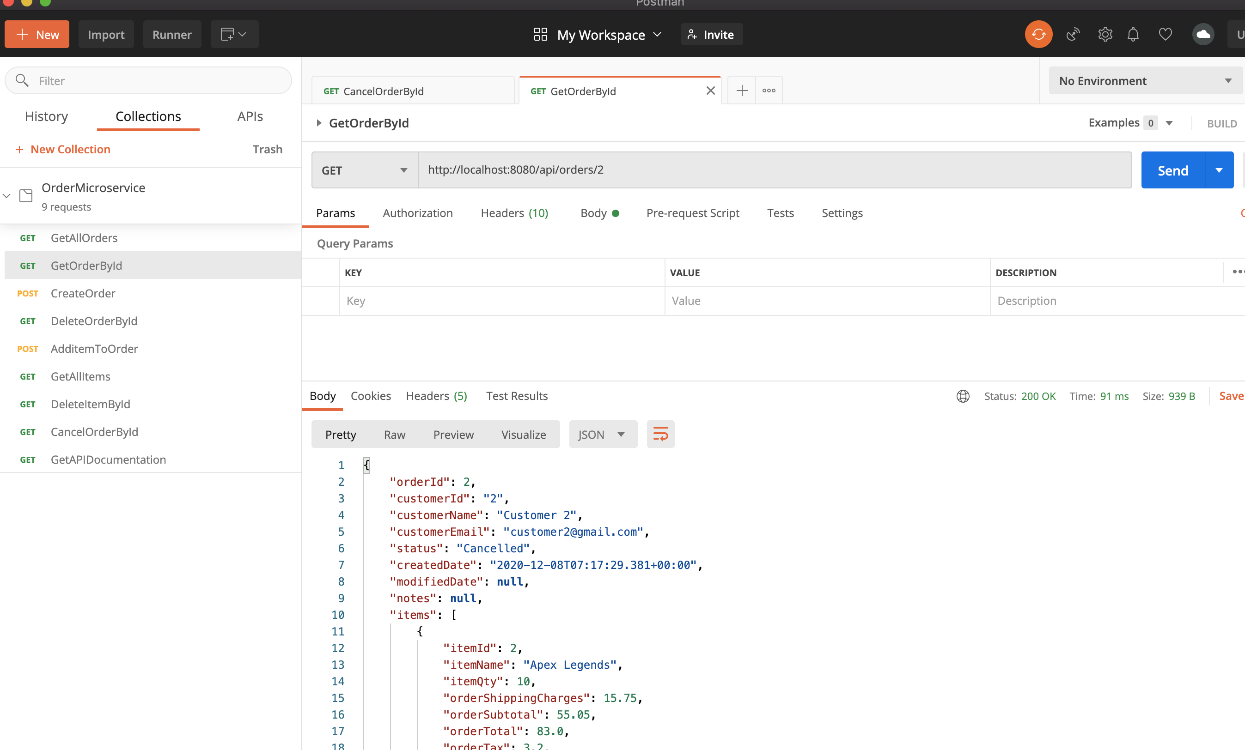Open the JSON response format dropdown

point(602,434)
